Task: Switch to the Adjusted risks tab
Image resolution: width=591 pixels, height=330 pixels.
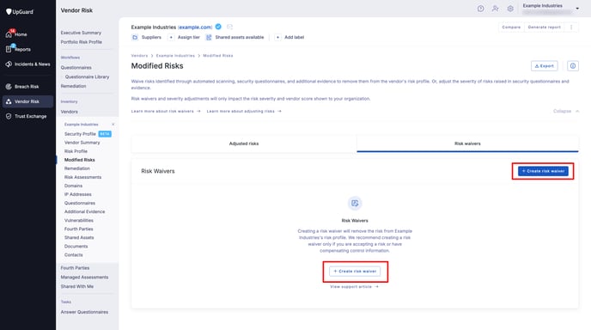Action: [244, 144]
